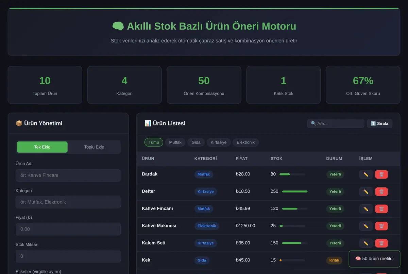Click the Mutfak badge in Bardak row
408x274 pixels.
pos(204,174)
